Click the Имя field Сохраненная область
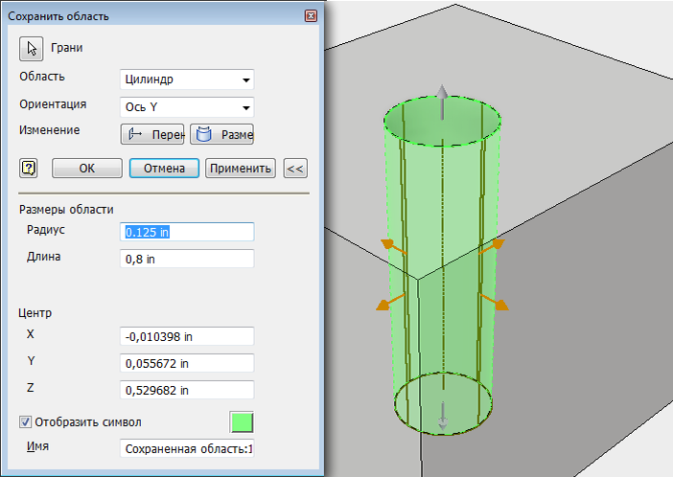 click(x=187, y=448)
